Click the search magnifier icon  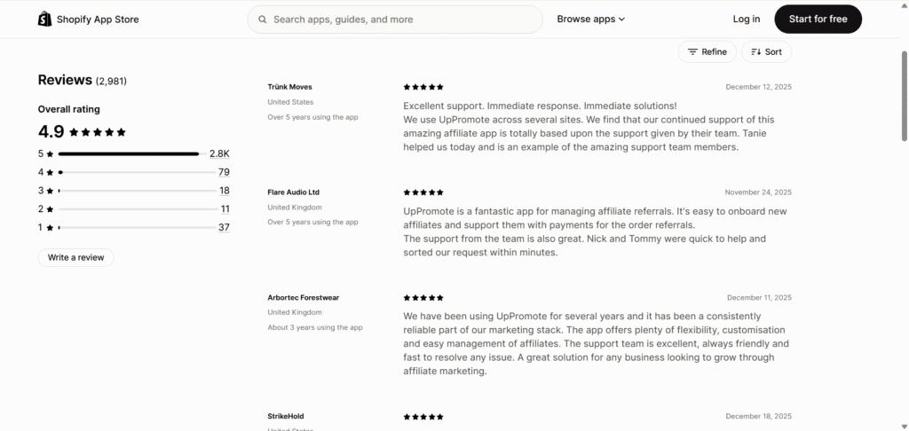(263, 19)
